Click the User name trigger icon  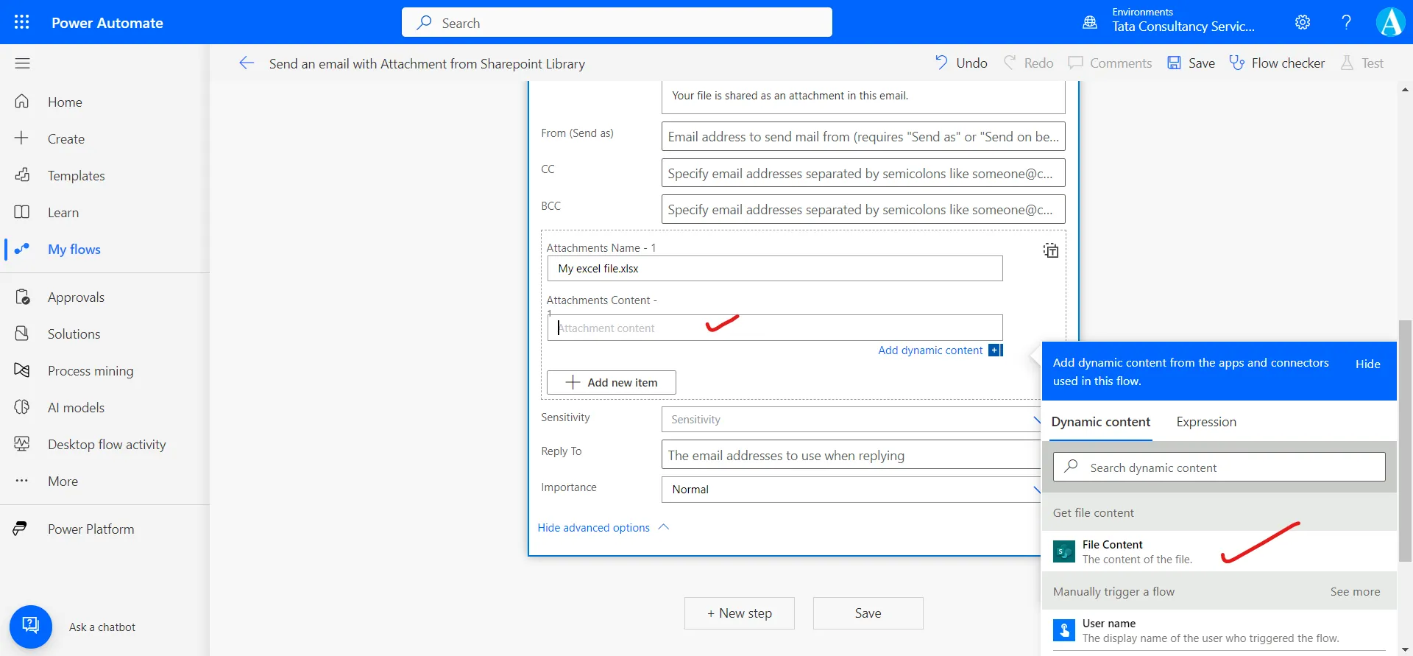pyautogui.click(x=1064, y=630)
